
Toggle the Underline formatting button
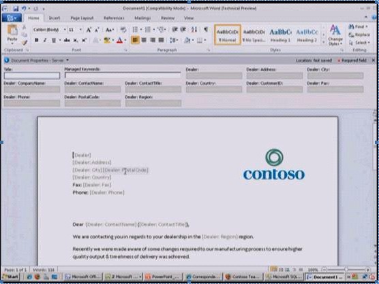pos(54,40)
